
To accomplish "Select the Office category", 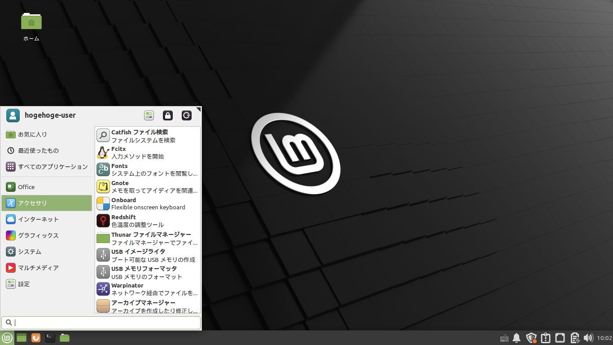I will click(47, 187).
